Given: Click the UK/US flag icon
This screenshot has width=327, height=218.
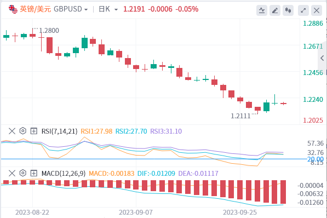Looking at the screenshot, I should [x=13, y=9].
